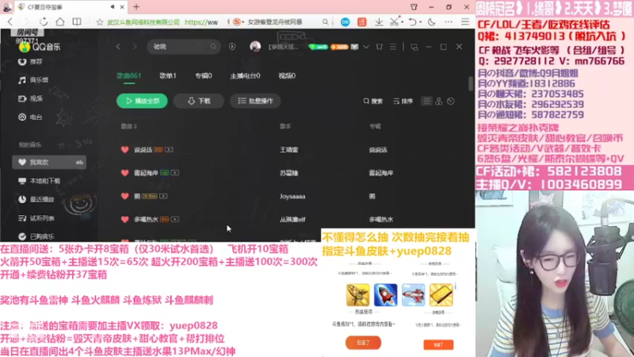
Task: Go back in QQ Music navigation
Action: click(x=118, y=47)
